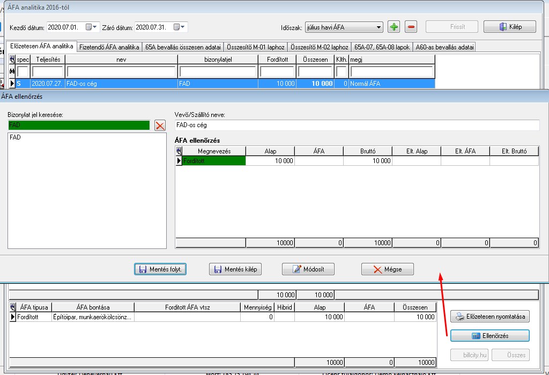This screenshot has width=549, height=375.
Task: Click the Kilép button
Action: tap(510, 27)
